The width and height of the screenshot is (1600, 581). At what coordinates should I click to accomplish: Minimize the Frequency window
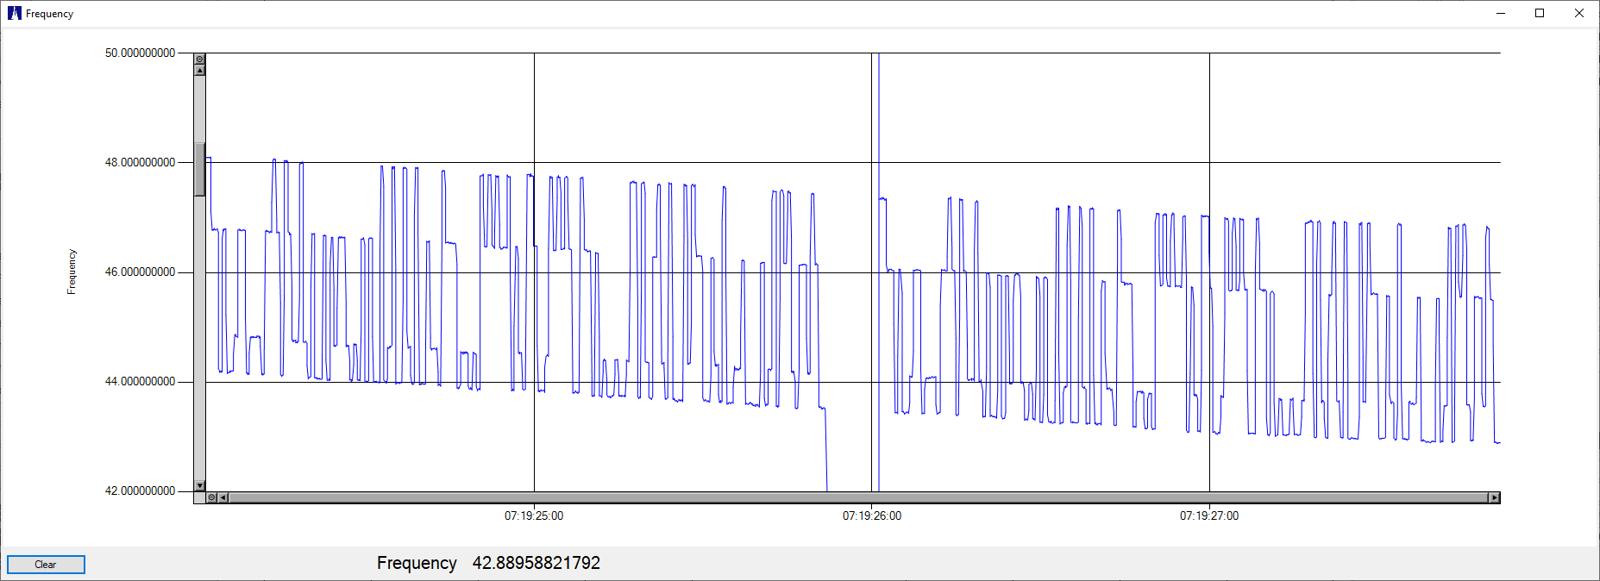pyautogui.click(x=1501, y=13)
